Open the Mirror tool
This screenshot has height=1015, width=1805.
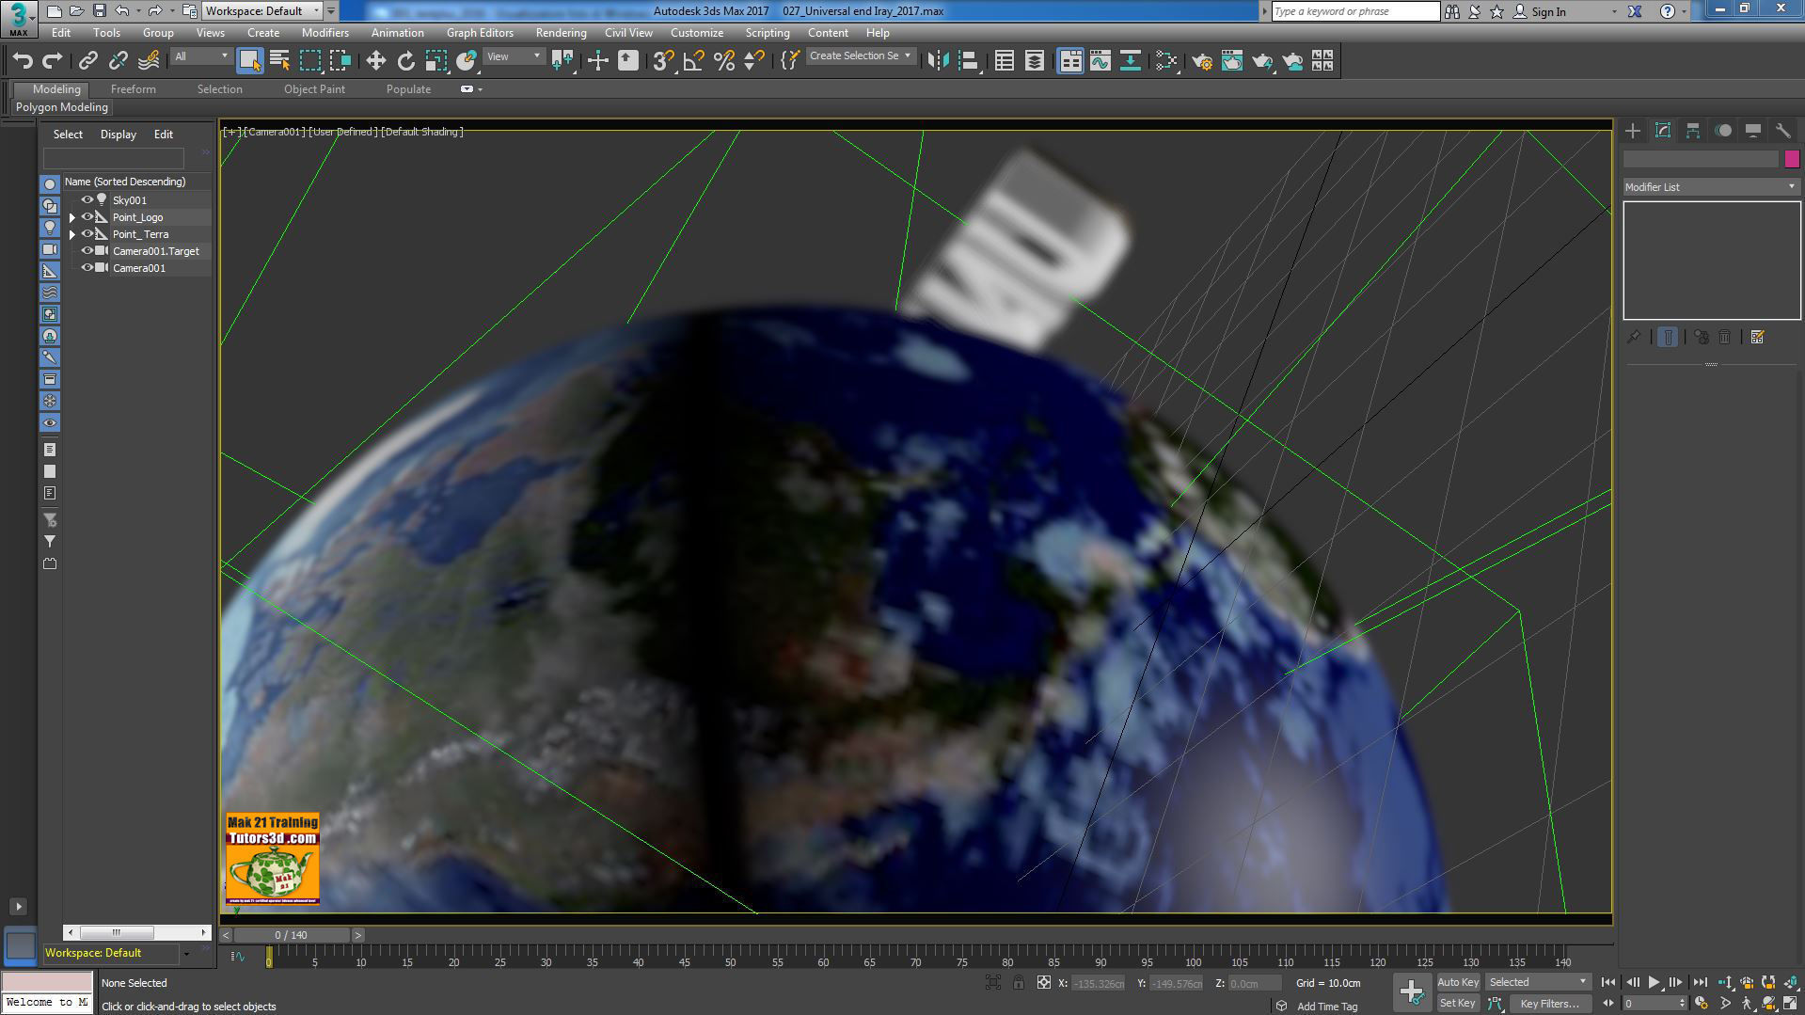(x=938, y=61)
